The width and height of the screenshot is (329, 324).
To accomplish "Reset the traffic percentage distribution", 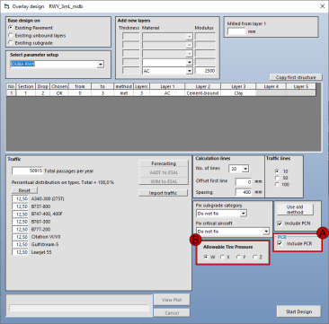I will click(x=24, y=190).
